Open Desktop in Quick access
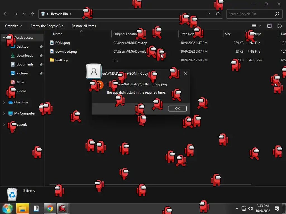This screenshot has width=286, height=214. coord(22,47)
